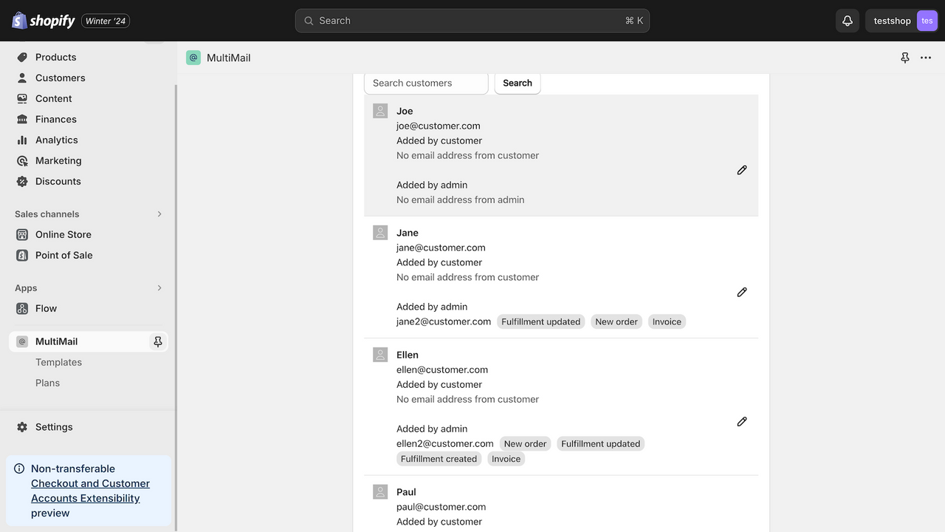Screen dimensions: 945x532
Task: Click the Analytics bar chart icon
Action: point(22,140)
